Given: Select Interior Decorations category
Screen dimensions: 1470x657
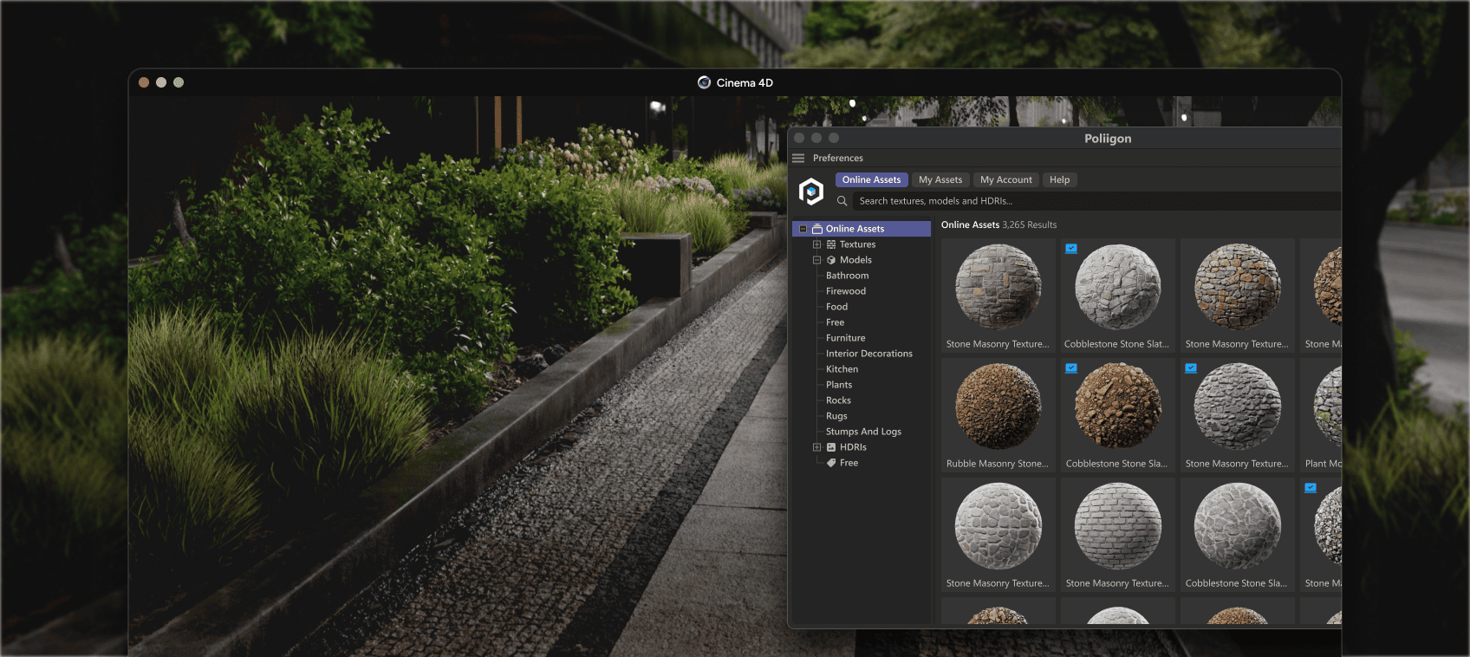Looking at the screenshot, I should (869, 354).
